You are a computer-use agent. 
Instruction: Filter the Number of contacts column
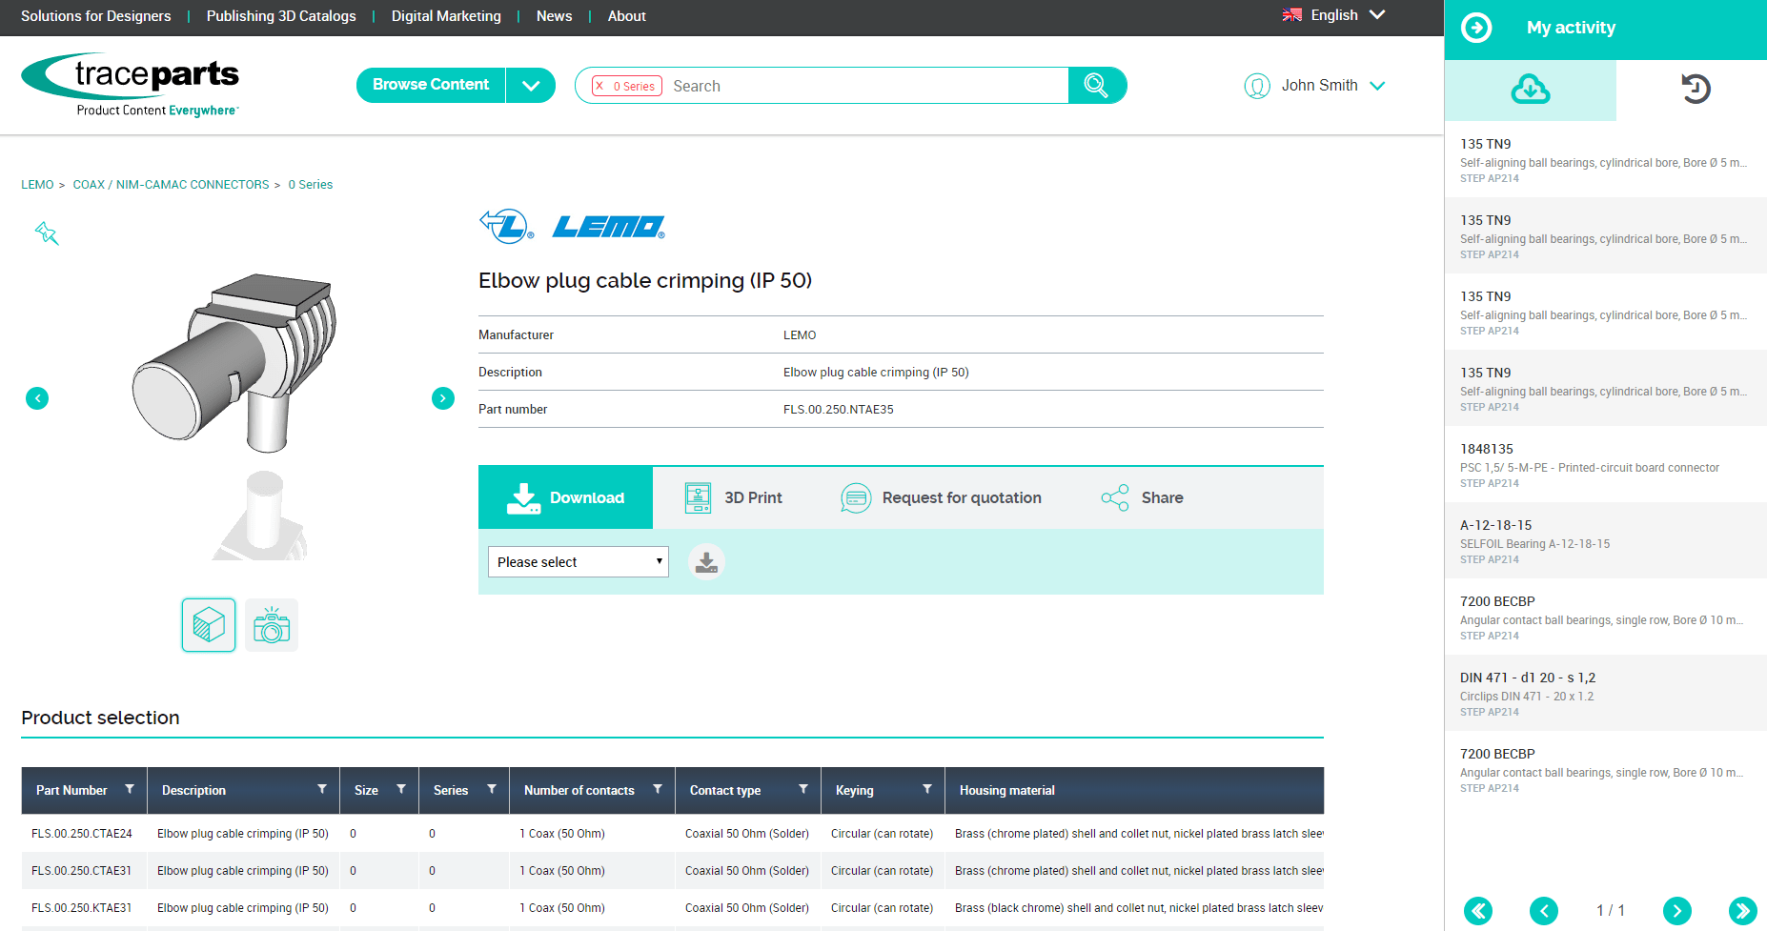pos(658,789)
